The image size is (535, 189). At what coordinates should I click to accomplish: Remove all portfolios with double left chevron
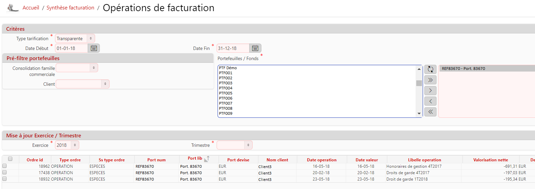[430, 112]
